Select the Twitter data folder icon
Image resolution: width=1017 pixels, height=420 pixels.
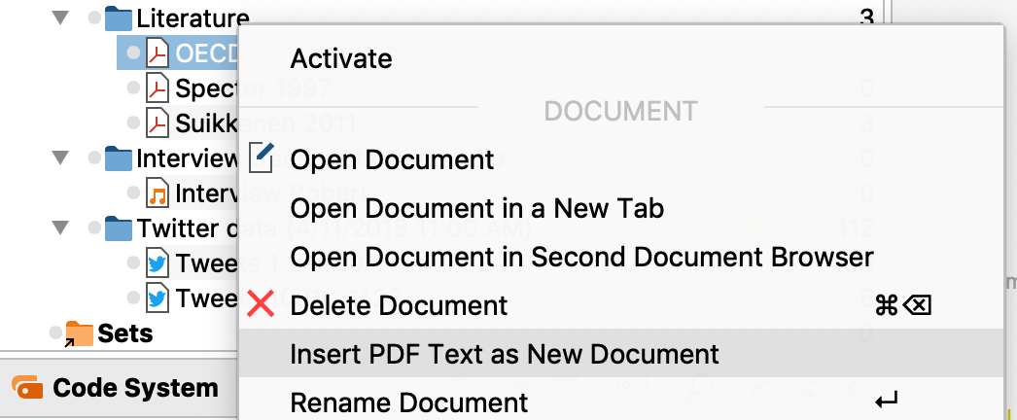(x=118, y=228)
